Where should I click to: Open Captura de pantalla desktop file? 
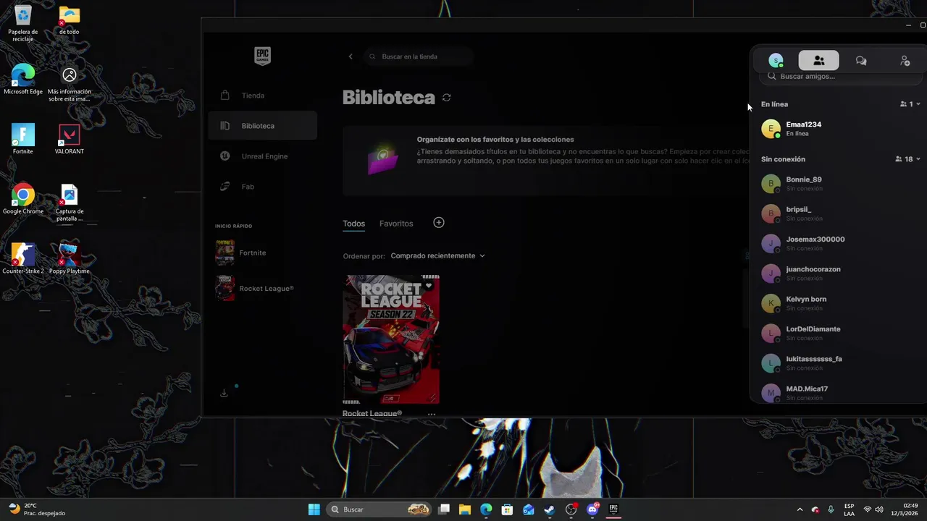point(70,203)
